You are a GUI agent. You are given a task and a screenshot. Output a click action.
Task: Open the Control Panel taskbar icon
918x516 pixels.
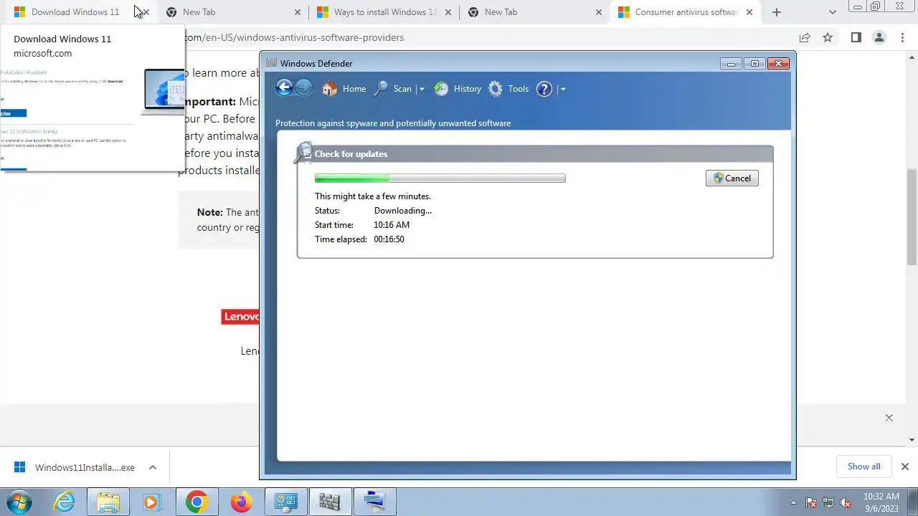tap(286, 502)
